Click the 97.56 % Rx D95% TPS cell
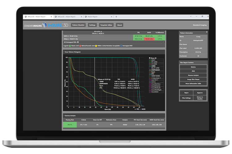232x154 pixels. point(138,36)
